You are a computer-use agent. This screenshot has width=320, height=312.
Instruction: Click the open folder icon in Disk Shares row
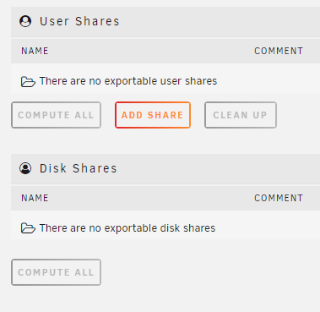tap(28, 228)
